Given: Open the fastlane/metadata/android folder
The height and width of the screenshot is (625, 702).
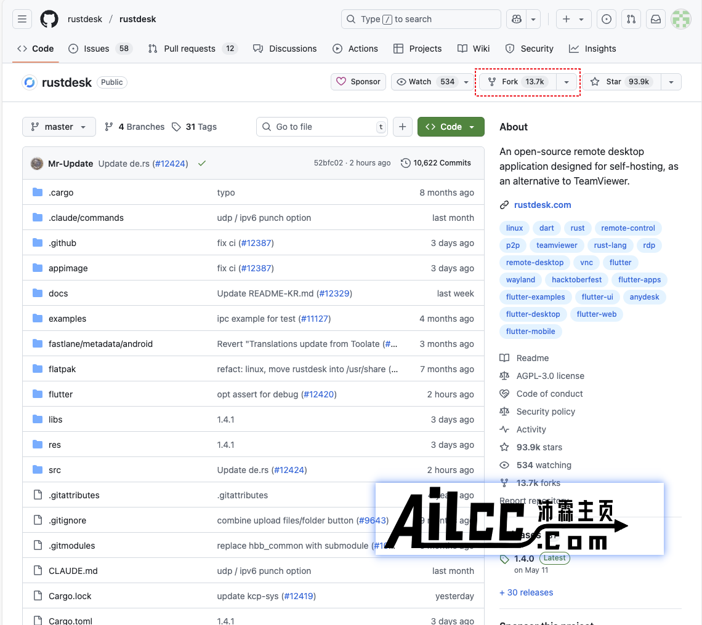Looking at the screenshot, I should (x=100, y=344).
